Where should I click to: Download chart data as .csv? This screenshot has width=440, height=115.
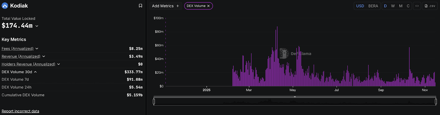430,6
